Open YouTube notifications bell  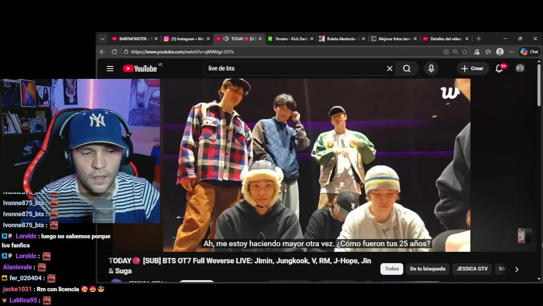click(500, 68)
